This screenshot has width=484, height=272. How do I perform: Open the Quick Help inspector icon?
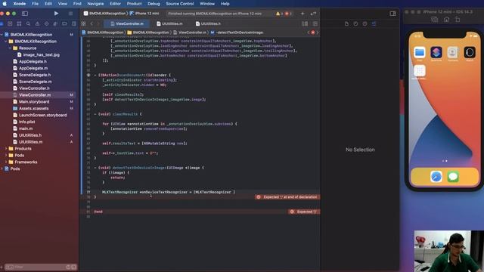[x=365, y=23]
